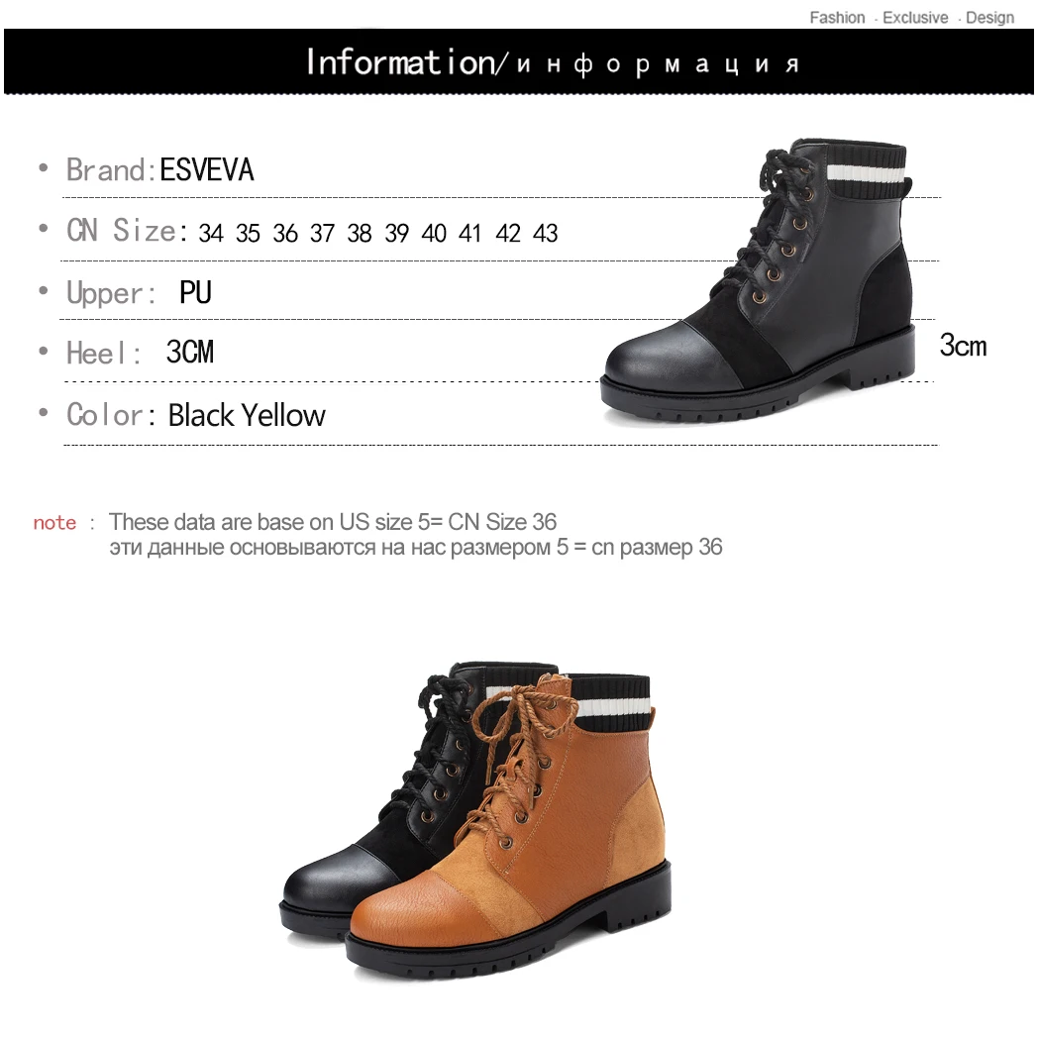This screenshot has width=1038, height=1038.
Task: Select CN size 36
Action: (284, 233)
